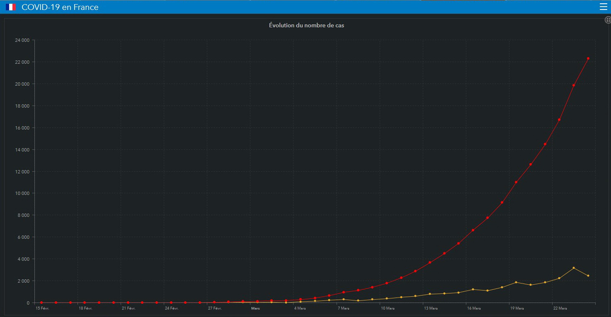611x317 pixels.
Task: Select the highest red data point on curve
Action: (588, 58)
